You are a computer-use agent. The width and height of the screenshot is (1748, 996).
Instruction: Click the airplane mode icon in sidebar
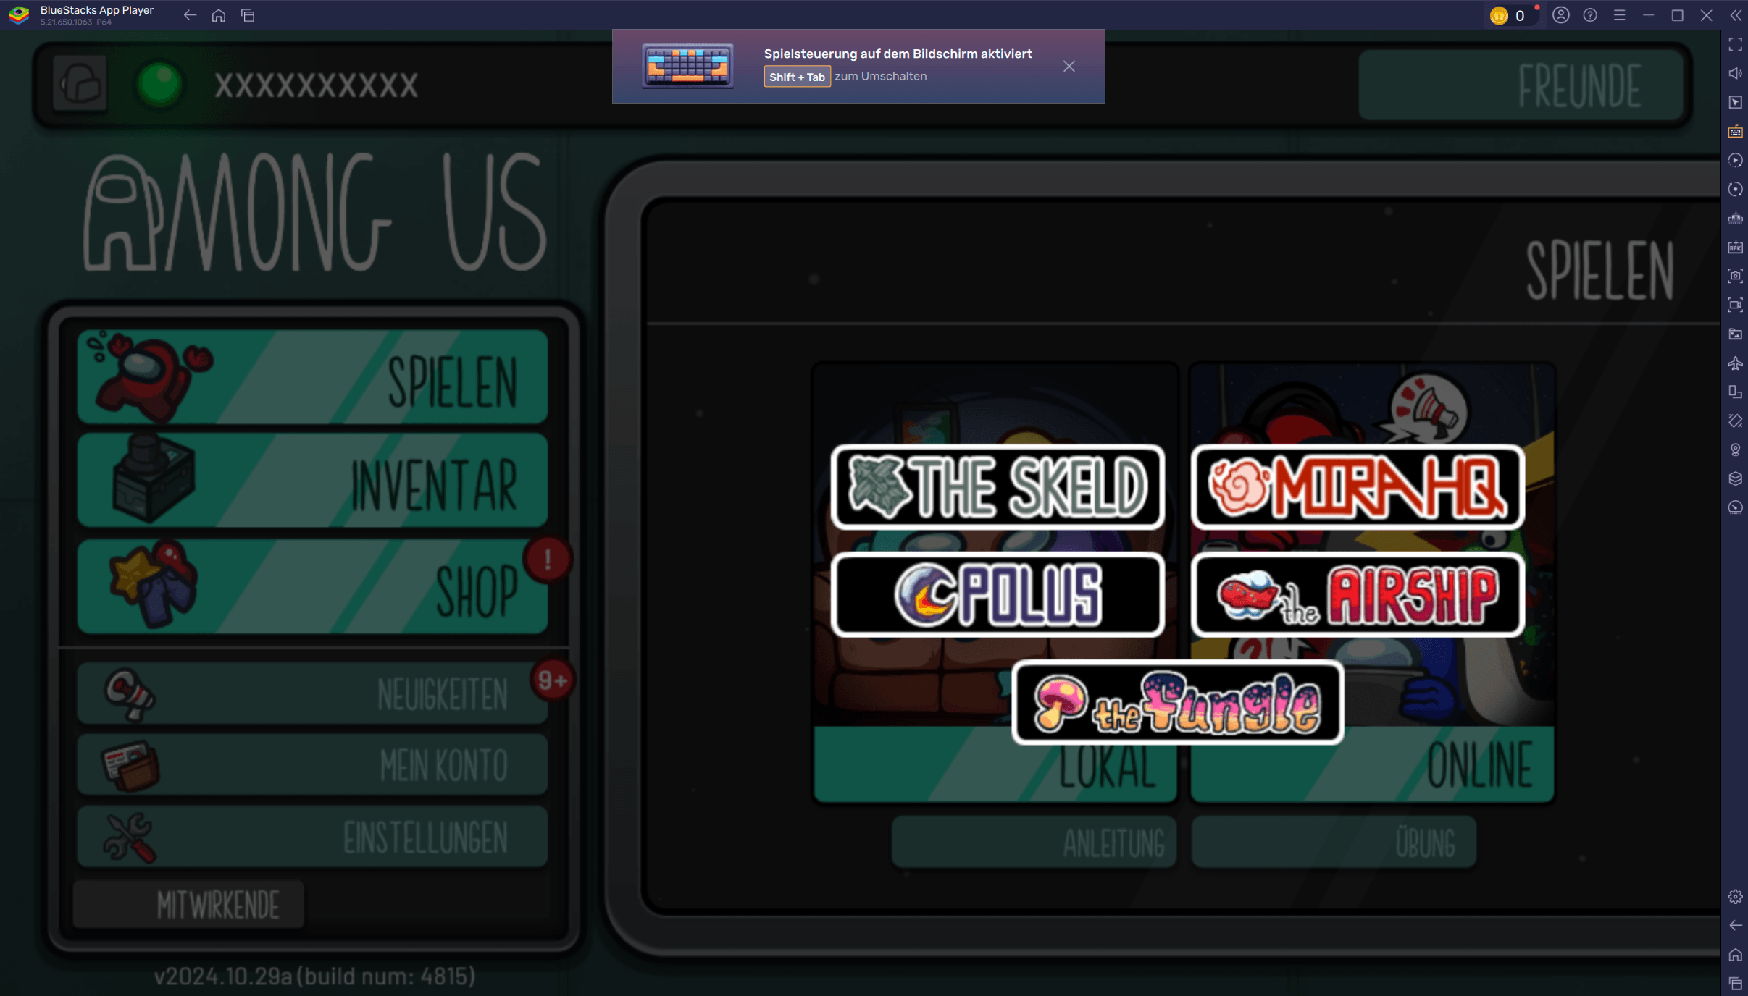1735,363
